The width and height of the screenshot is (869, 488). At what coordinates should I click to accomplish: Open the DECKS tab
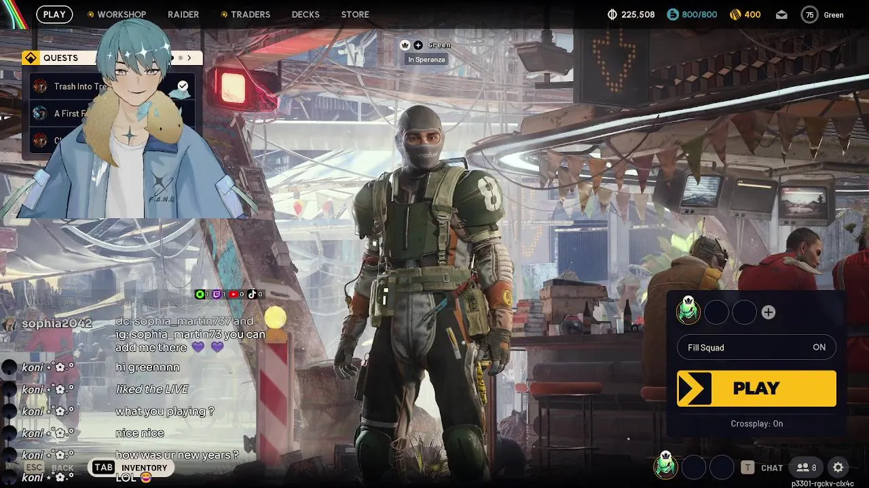tap(306, 14)
